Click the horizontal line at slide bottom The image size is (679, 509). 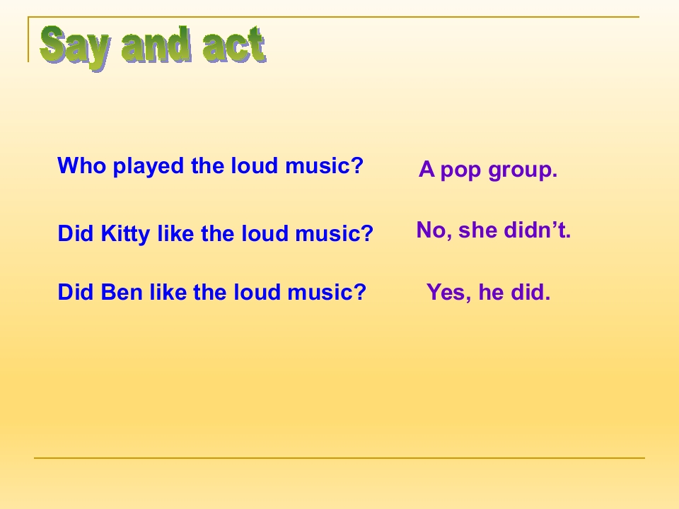339,457
